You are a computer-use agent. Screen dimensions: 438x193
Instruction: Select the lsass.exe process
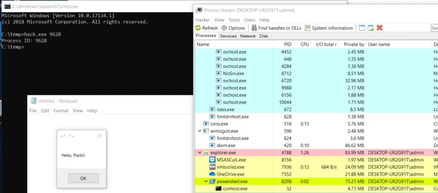point(316,110)
